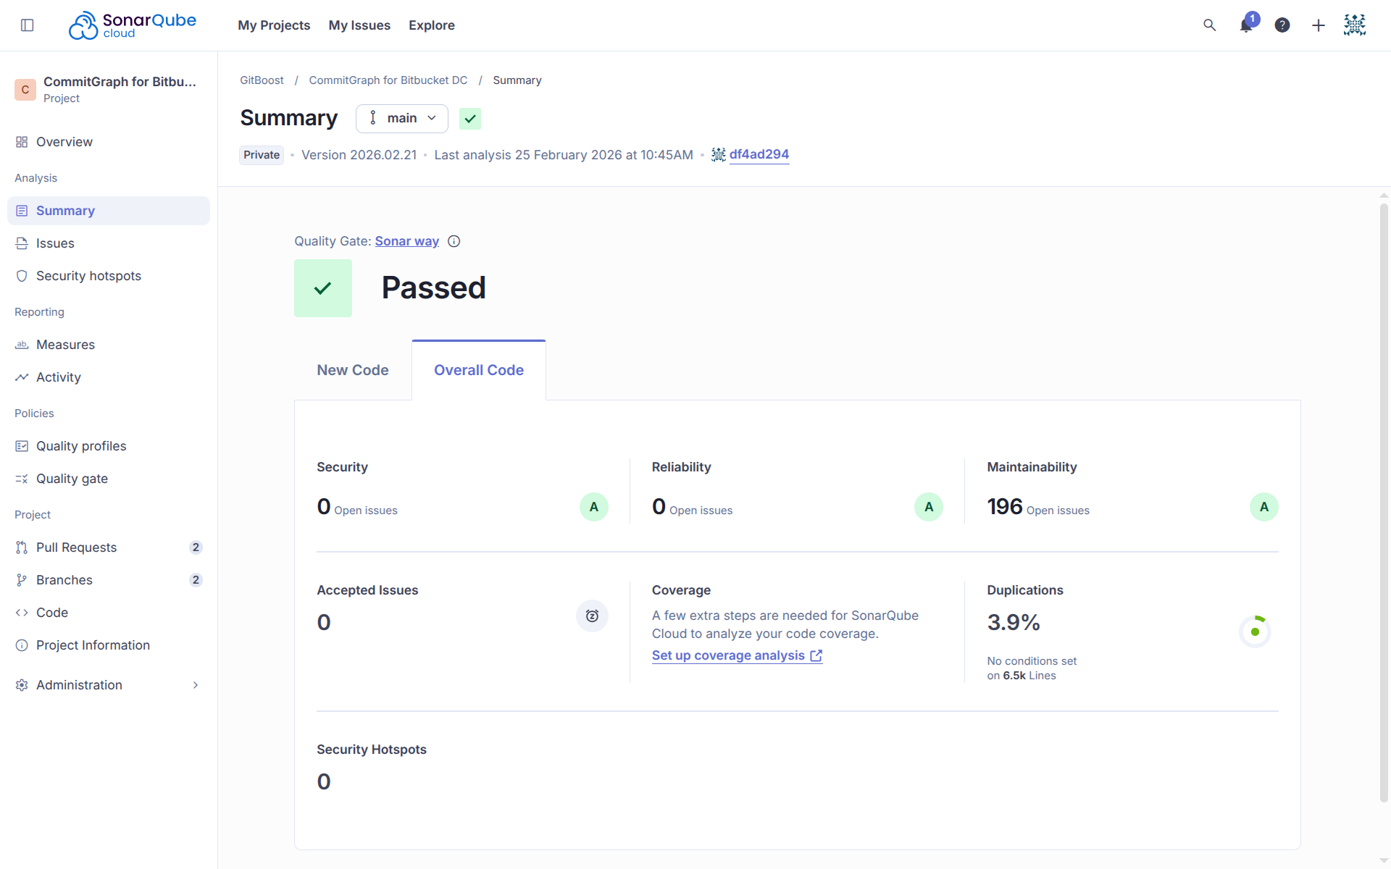The image size is (1391, 869).
Task: Toggle the sidebar collapse icon
Action: tap(28, 25)
